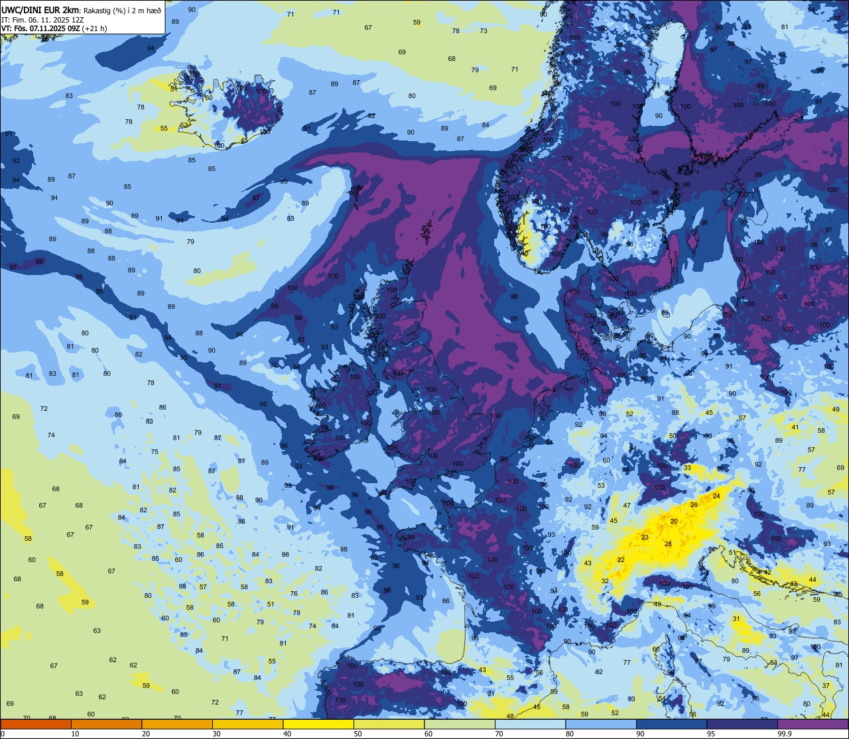The width and height of the screenshot is (849, 739).
Task: Click the 20–30% light orange legend swatch
Action: point(177,724)
